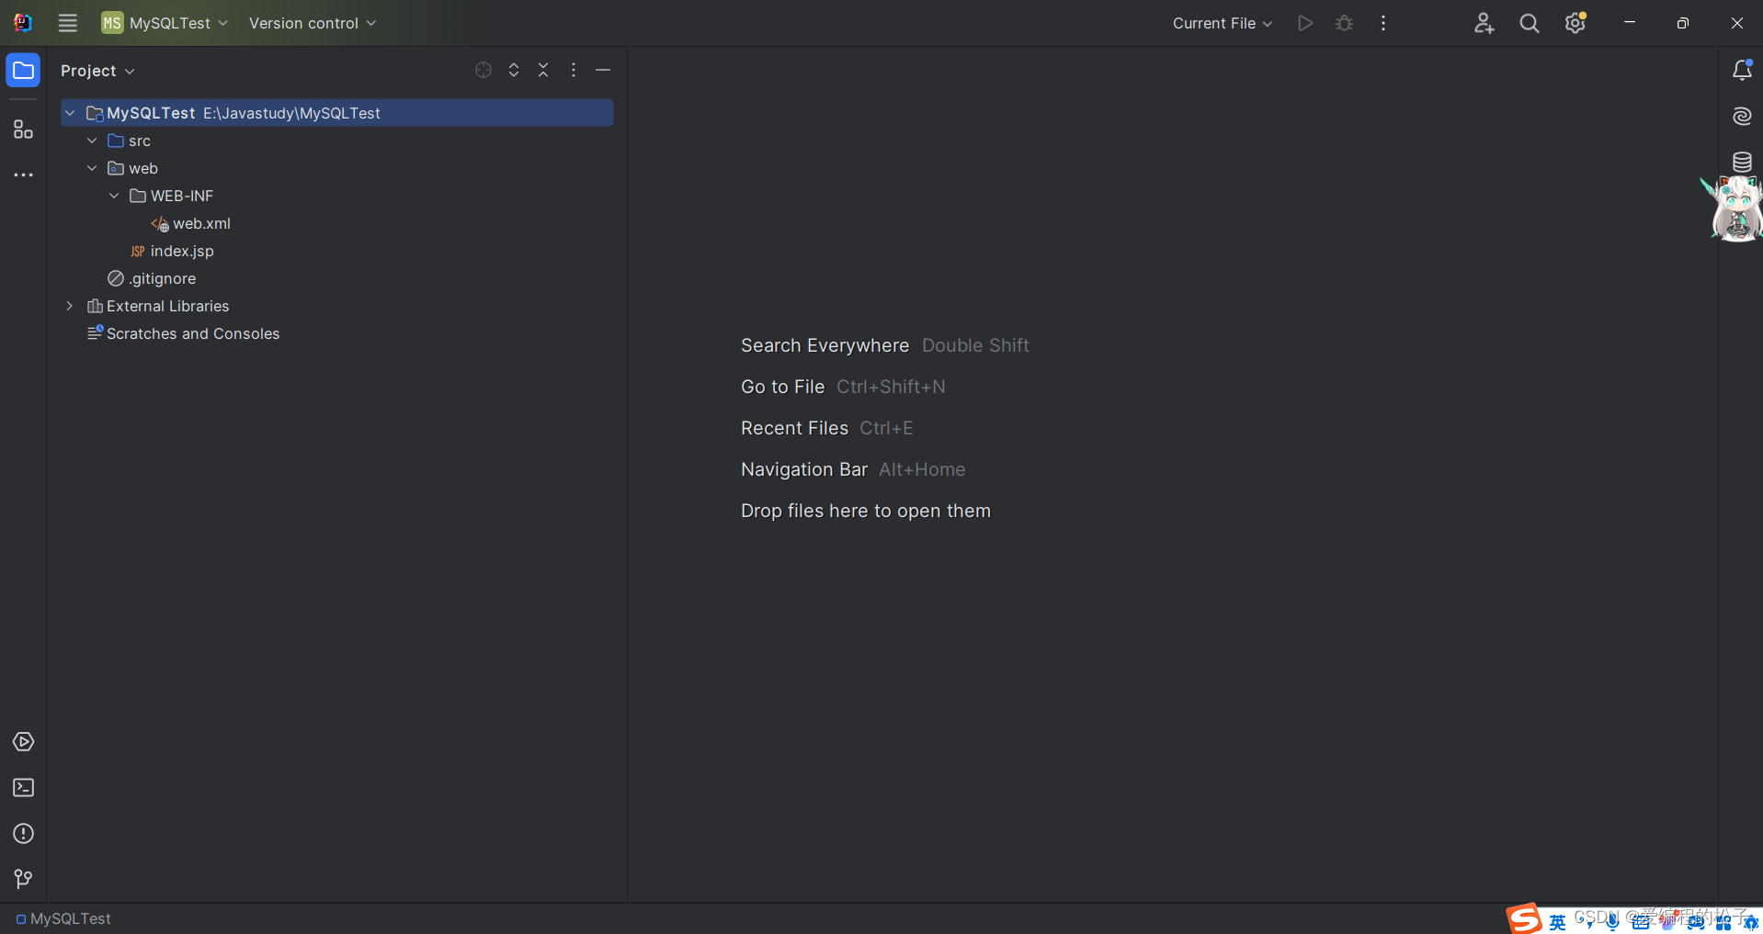The height and width of the screenshot is (934, 1763).
Task: Collapse all in Project tree
Action: tap(543, 70)
